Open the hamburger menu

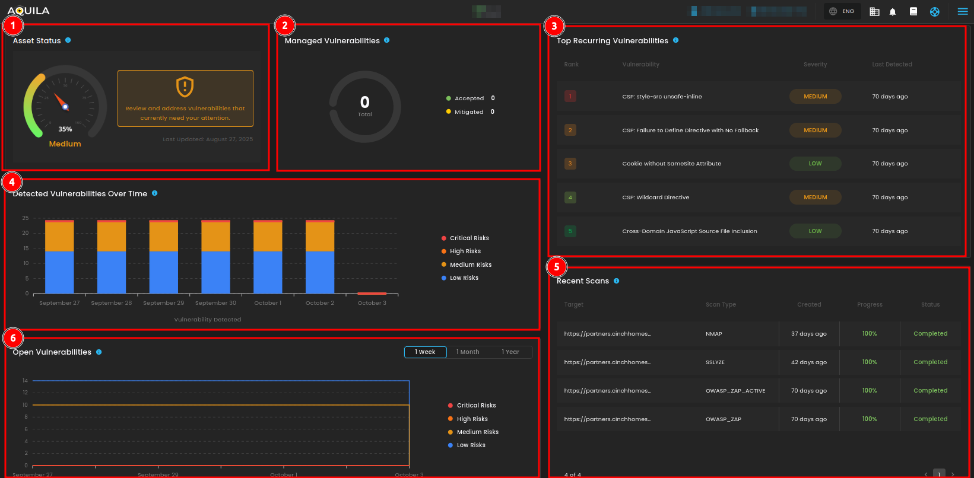point(963,11)
